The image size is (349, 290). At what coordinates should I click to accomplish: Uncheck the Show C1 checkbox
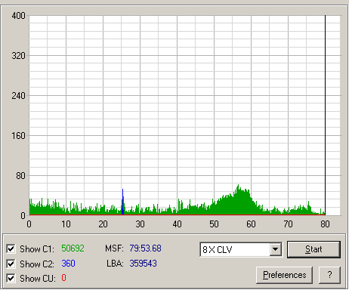pos(11,249)
